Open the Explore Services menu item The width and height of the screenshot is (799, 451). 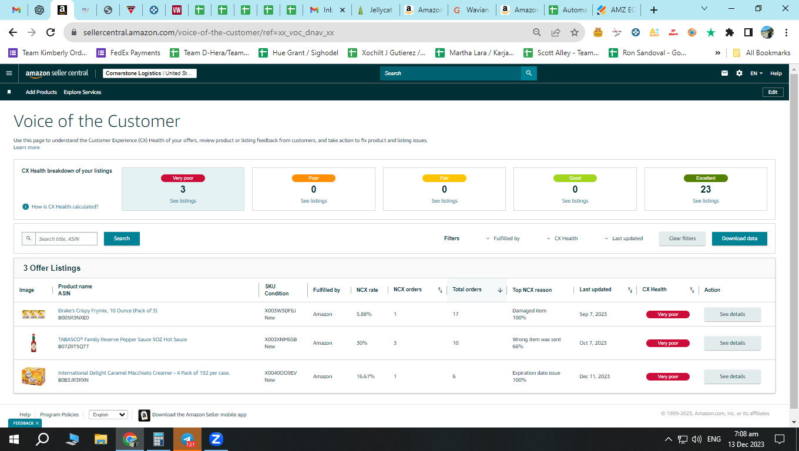[x=82, y=92]
